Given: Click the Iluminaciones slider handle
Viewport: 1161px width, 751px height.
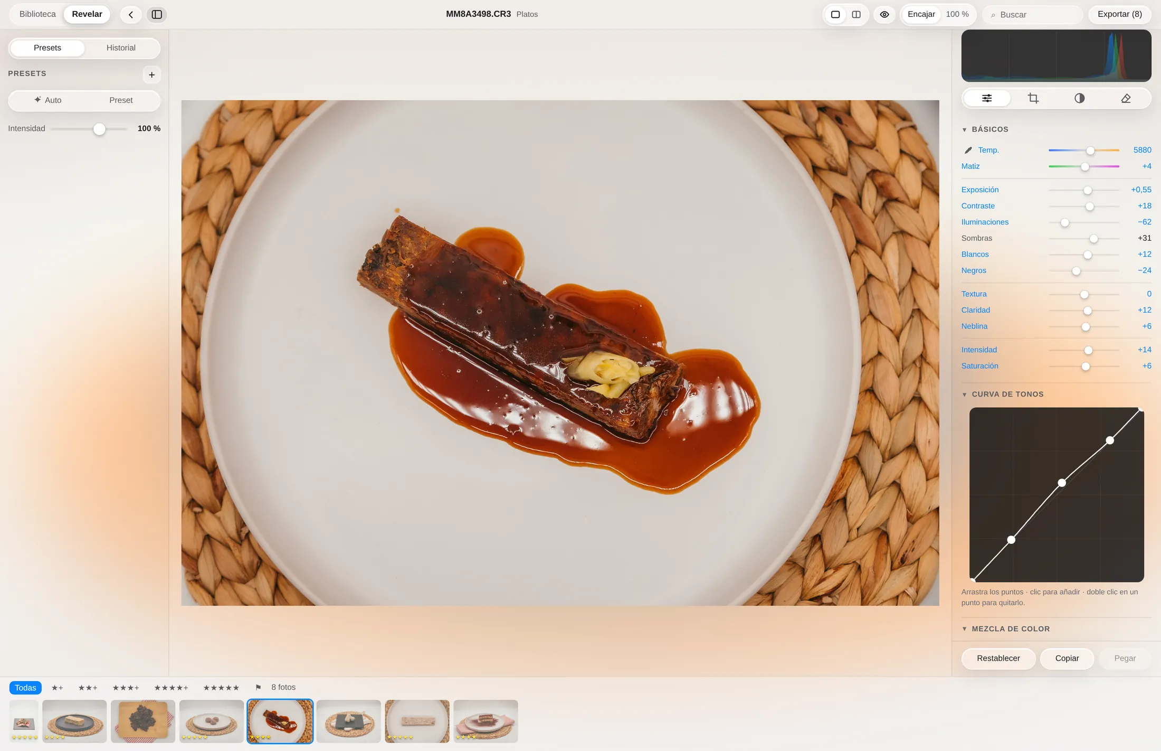Looking at the screenshot, I should click(1065, 222).
